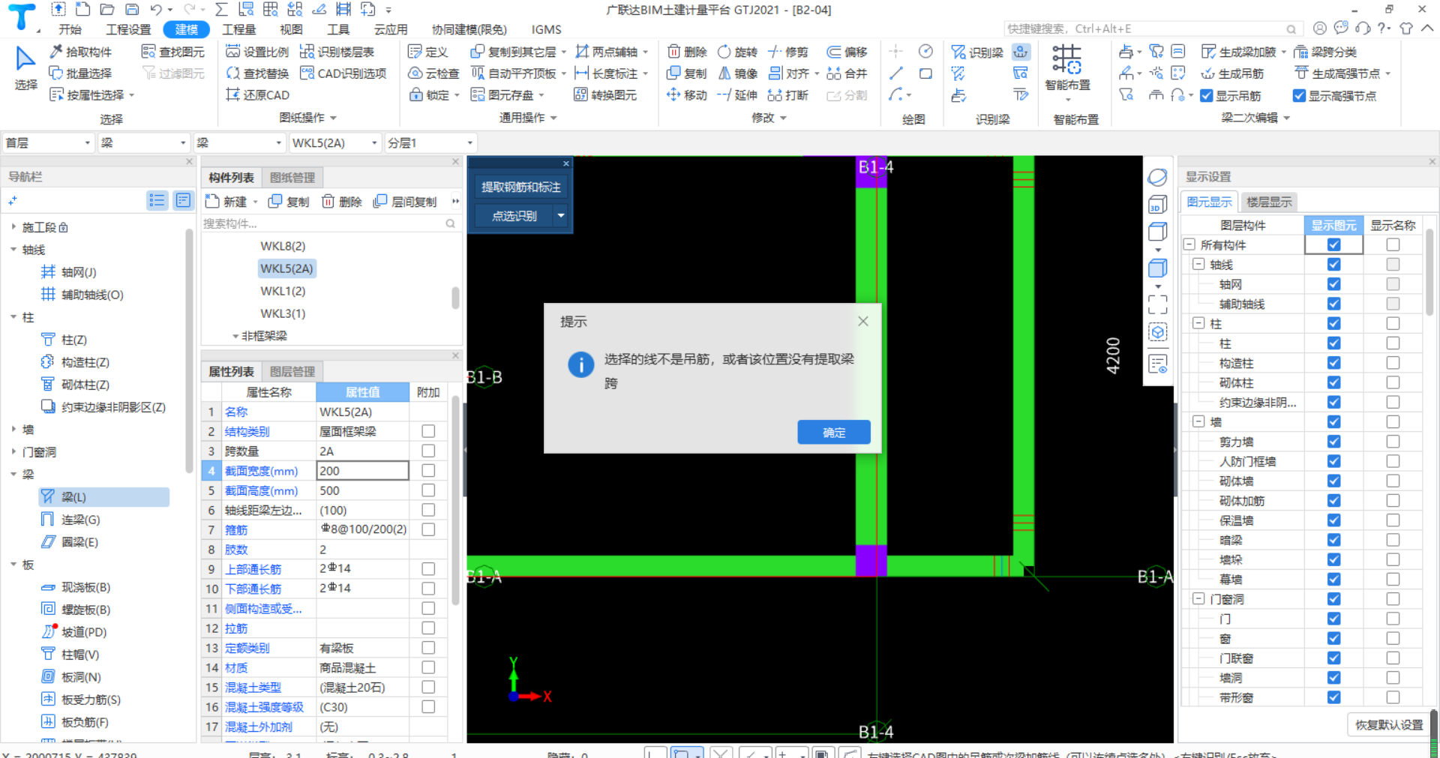Collapse the 梁 node in navigation tree
1440x758 pixels.
[13, 475]
